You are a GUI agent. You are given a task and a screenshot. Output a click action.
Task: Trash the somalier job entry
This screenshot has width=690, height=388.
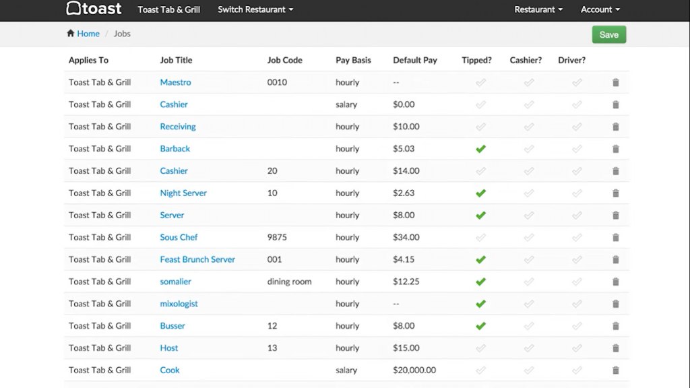point(615,282)
